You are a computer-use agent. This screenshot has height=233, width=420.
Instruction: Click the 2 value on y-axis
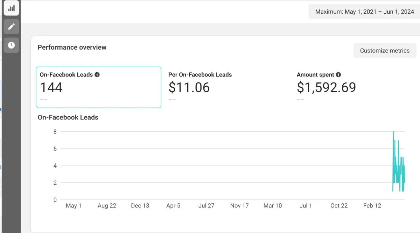click(55, 183)
